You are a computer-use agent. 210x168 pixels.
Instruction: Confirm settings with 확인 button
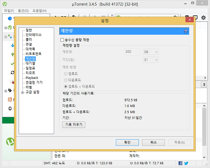click(127, 142)
